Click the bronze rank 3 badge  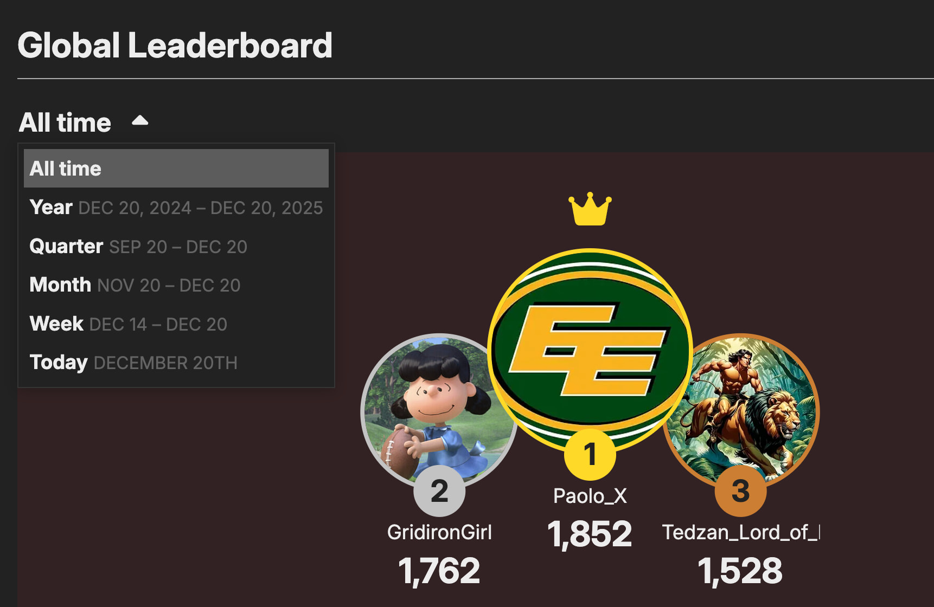click(x=740, y=491)
